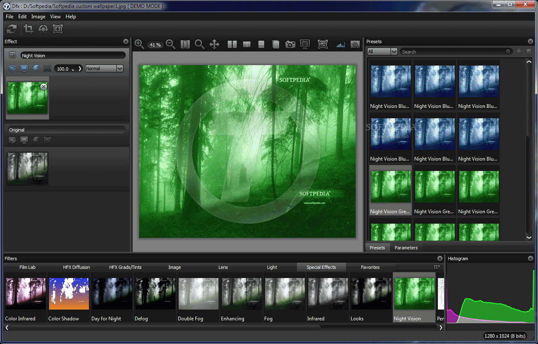Screen dimensions: 538x344
Task: Zoom out with the magnifier minus icon
Action: tap(170, 44)
